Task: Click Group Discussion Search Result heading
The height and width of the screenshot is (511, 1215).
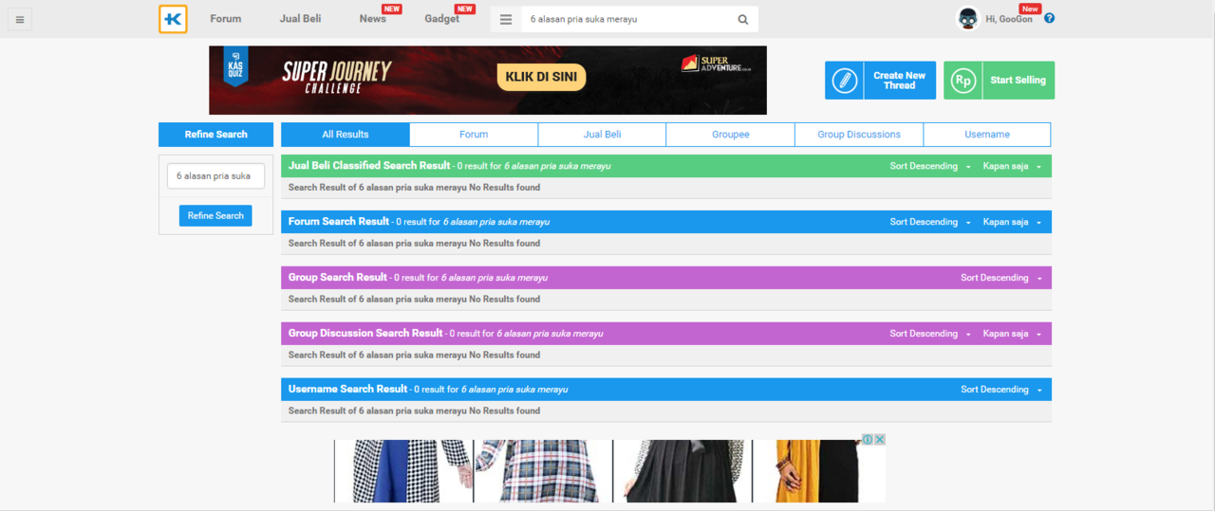Action: coord(365,334)
